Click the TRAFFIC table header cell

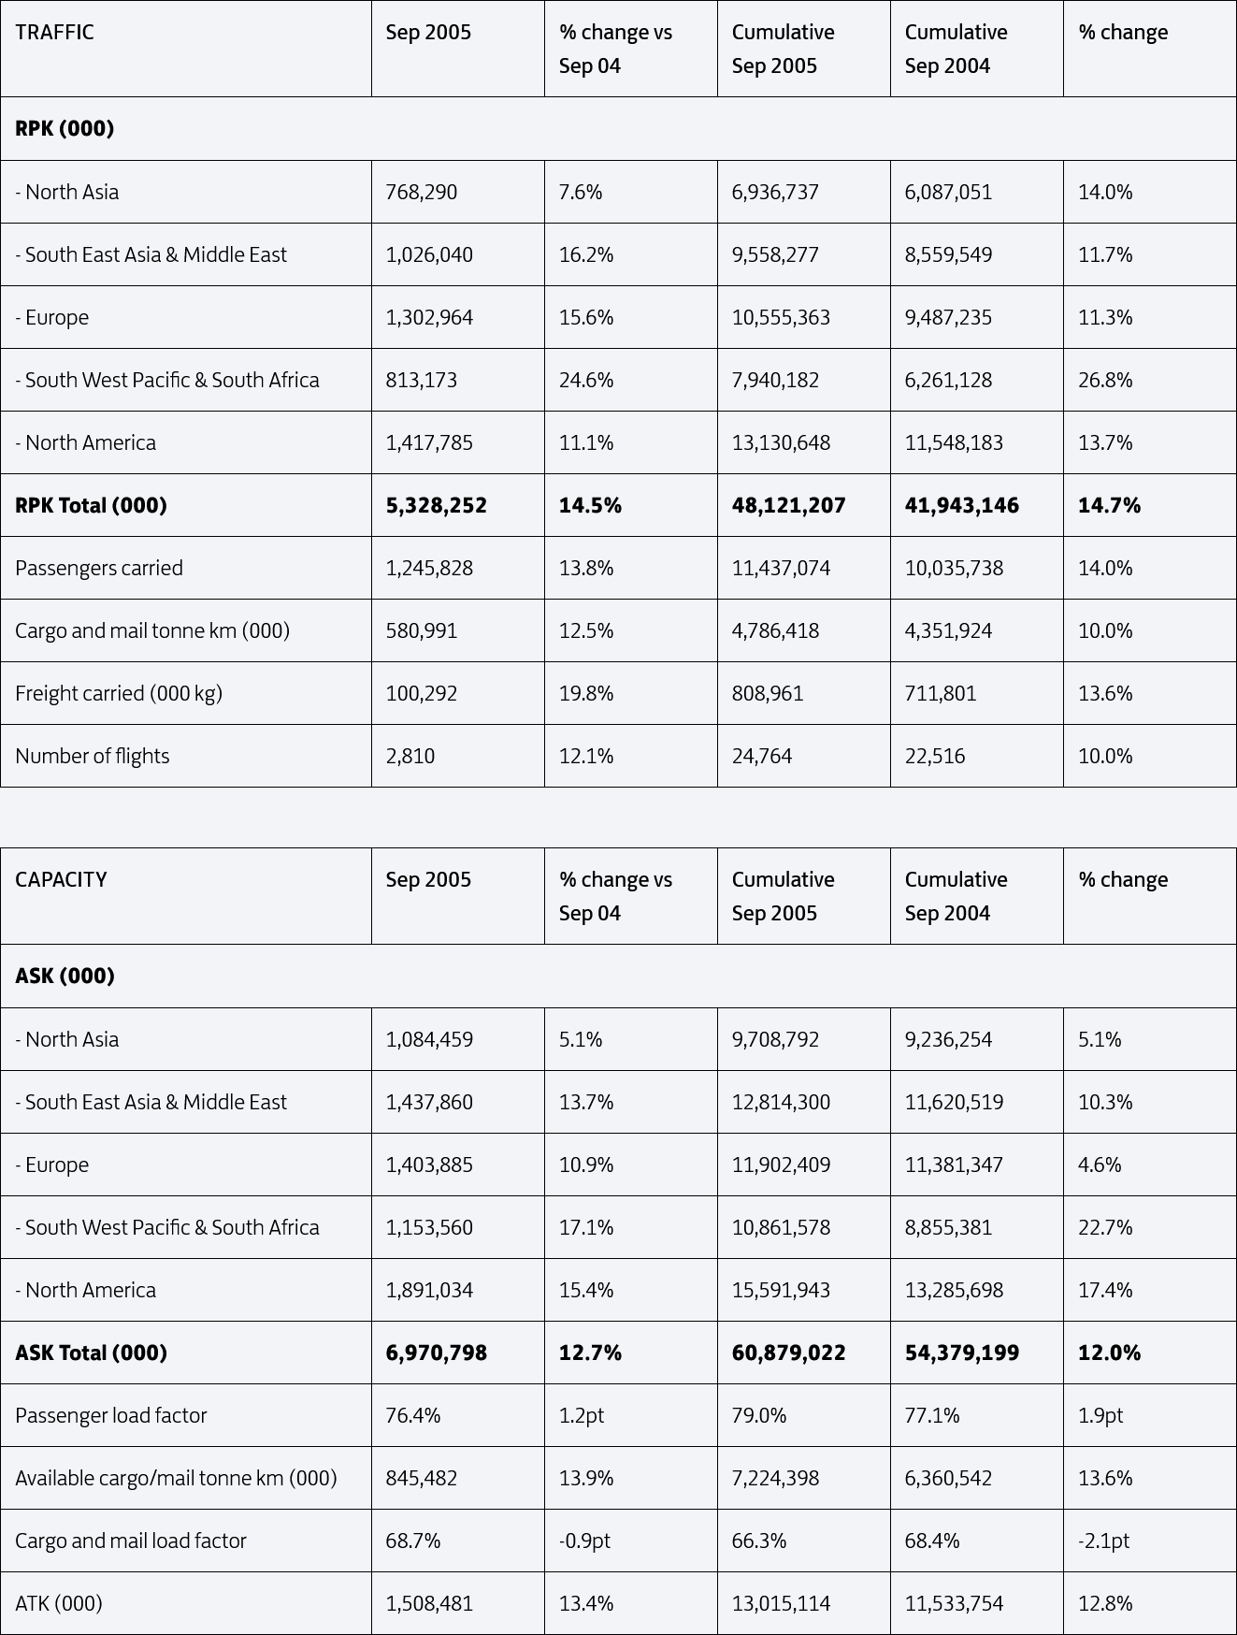[186, 49]
